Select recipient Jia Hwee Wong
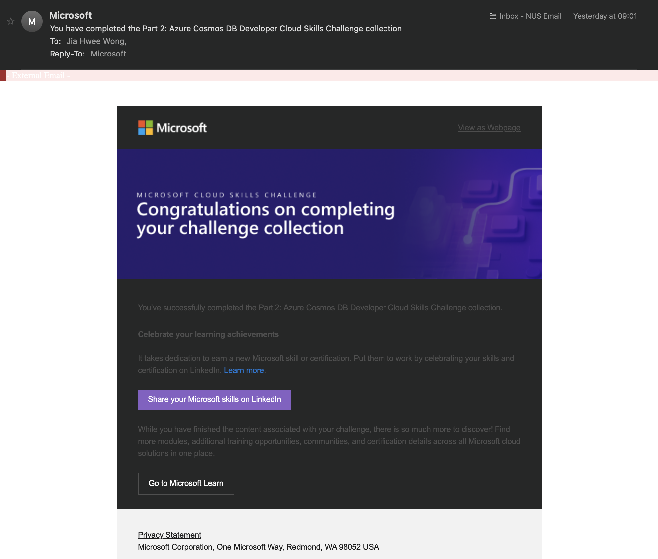Viewport: 658px width, 559px height. [x=96, y=41]
